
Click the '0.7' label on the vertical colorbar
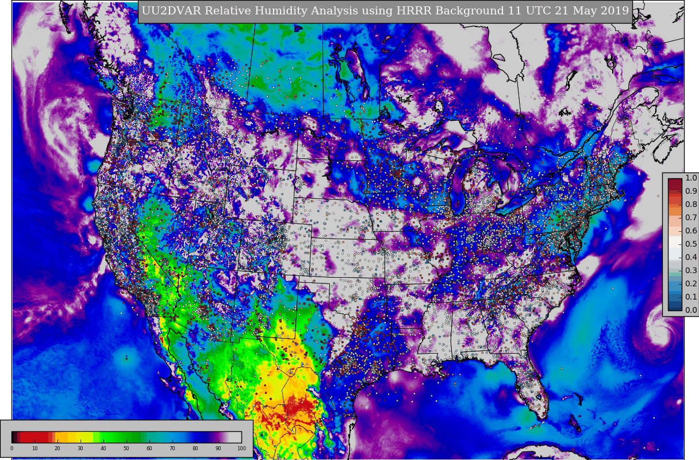pyautogui.click(x=691, y=217)
